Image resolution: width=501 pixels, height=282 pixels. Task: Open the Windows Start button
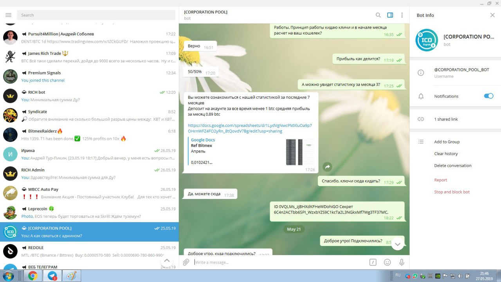(x=8, y=276)
